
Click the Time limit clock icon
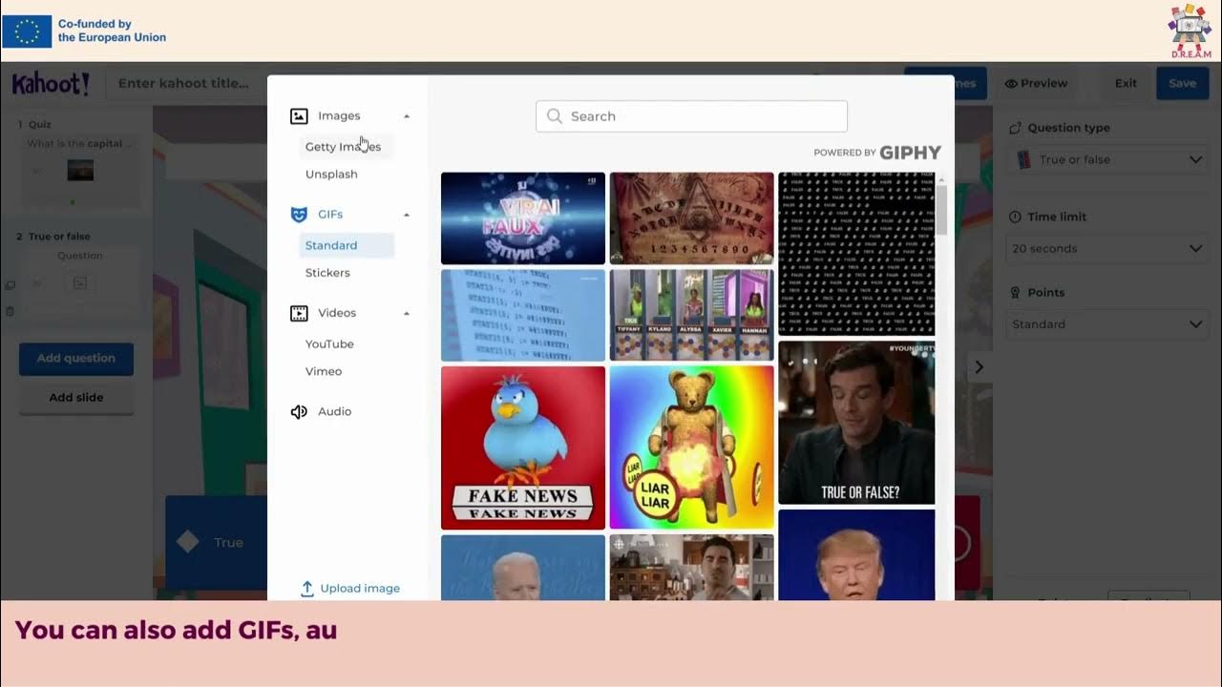(x=1016, y=217)
